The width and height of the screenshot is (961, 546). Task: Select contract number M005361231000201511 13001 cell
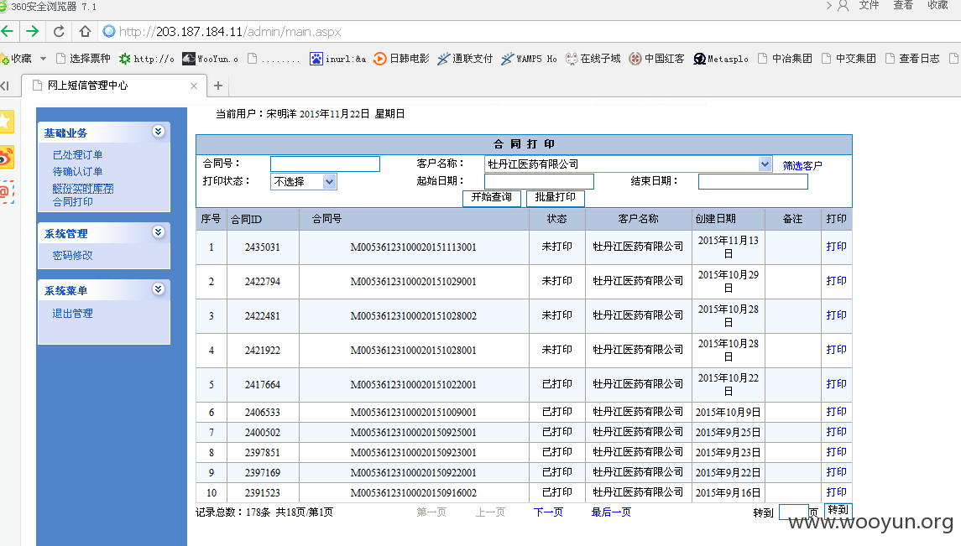click(414, 247)
